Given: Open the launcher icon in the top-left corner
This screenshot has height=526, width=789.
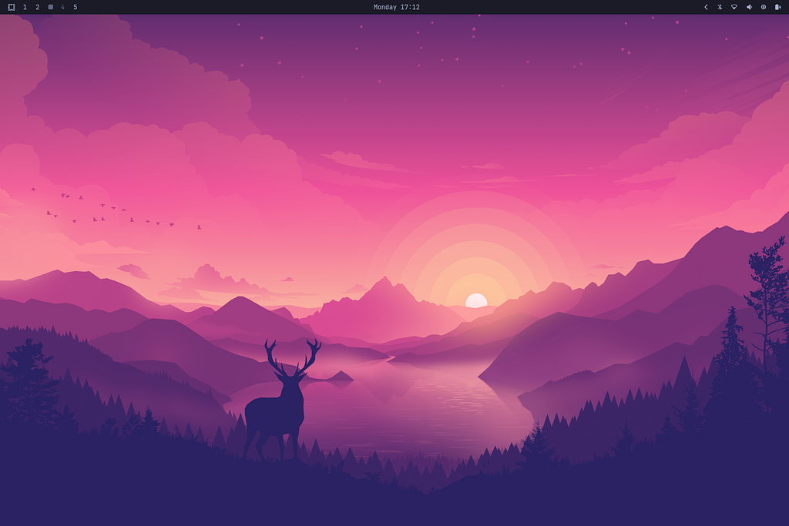Looking at the screenshot, I should pos(12,7).
